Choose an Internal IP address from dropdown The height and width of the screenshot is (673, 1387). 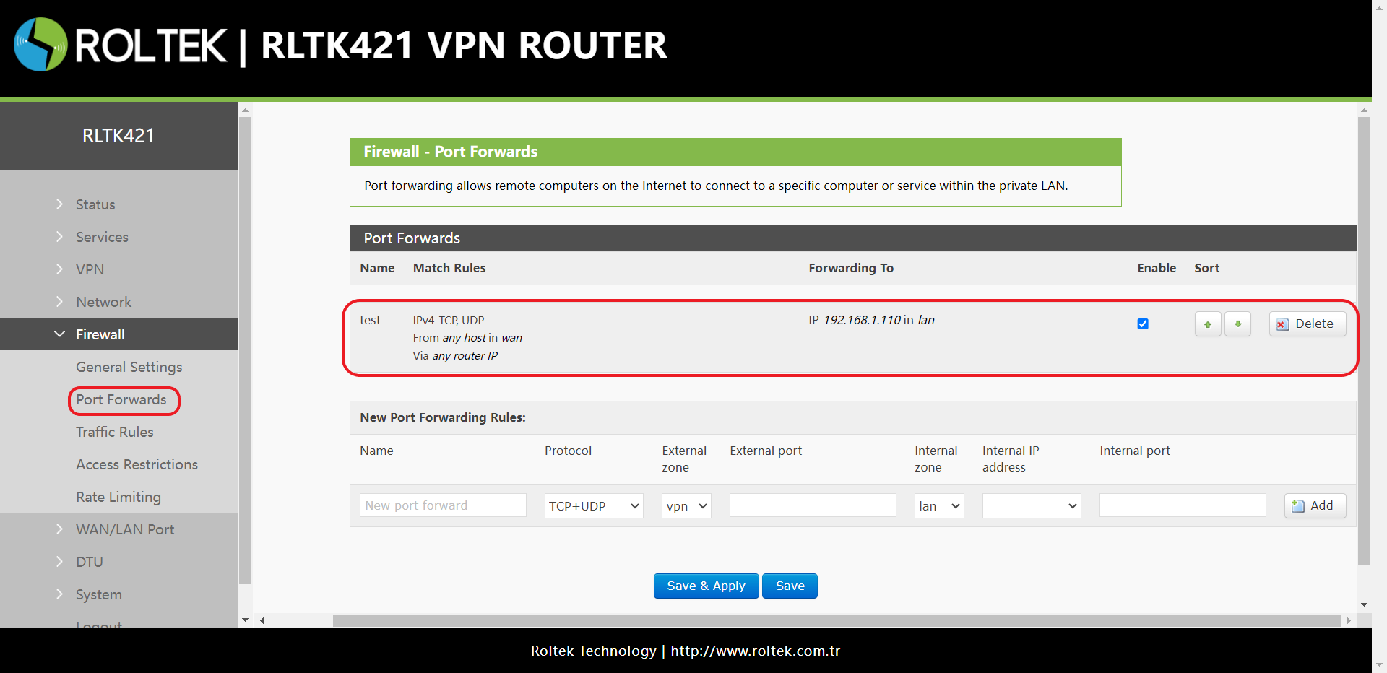(x=1032, y=506)
